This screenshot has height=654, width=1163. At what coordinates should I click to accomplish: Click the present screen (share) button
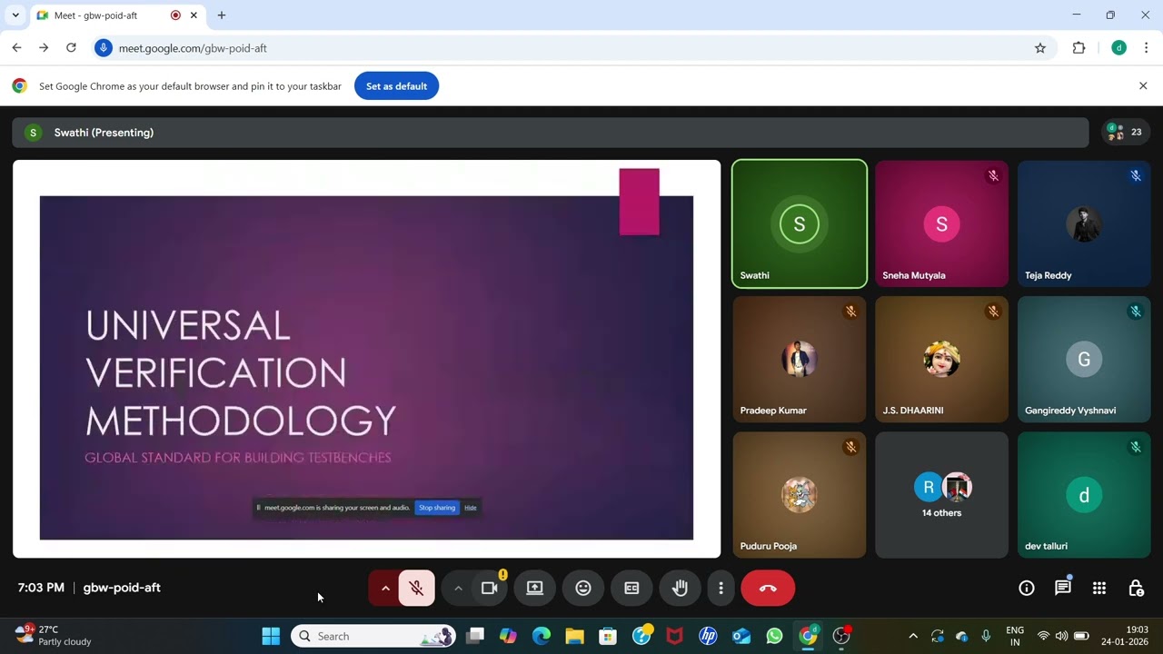(x=535, y=589)
